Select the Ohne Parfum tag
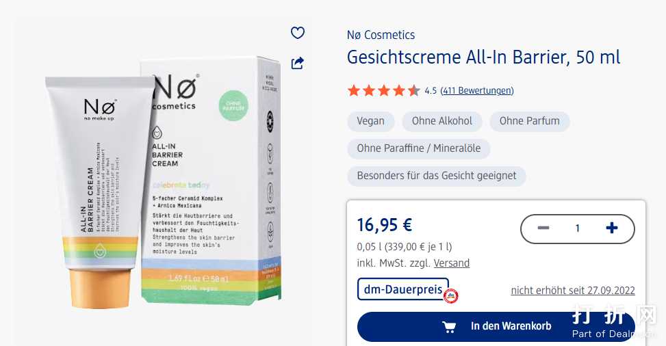666x346 pixels. (x=529, y=121)
